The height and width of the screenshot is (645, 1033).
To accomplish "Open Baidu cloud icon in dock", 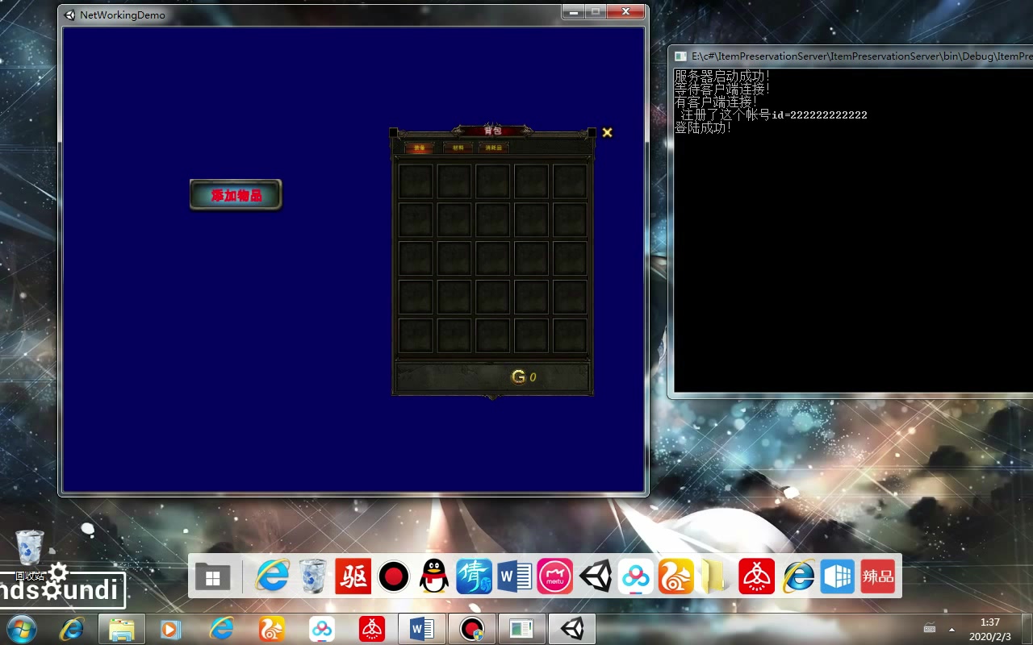I will (x=636, y=576).
